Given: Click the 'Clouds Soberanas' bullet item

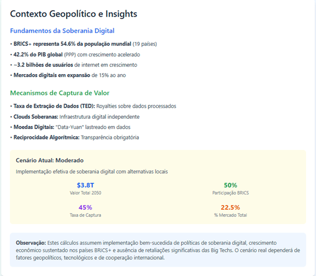Looking at the screenshot, I should (x=75, y=117).
